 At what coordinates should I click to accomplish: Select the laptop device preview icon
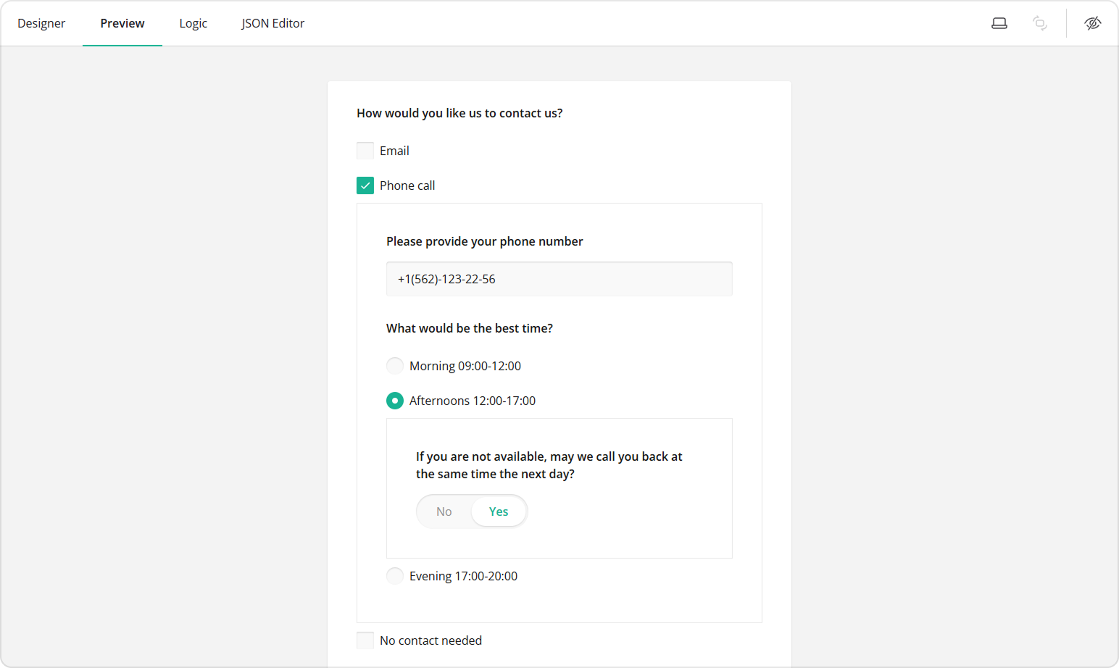(x=999, y=22)
